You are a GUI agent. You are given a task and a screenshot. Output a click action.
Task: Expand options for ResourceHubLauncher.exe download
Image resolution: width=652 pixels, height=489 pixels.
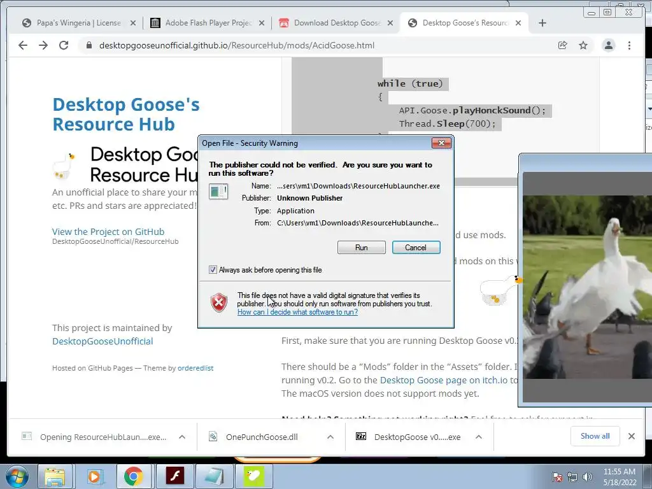[x=181, y=437]
